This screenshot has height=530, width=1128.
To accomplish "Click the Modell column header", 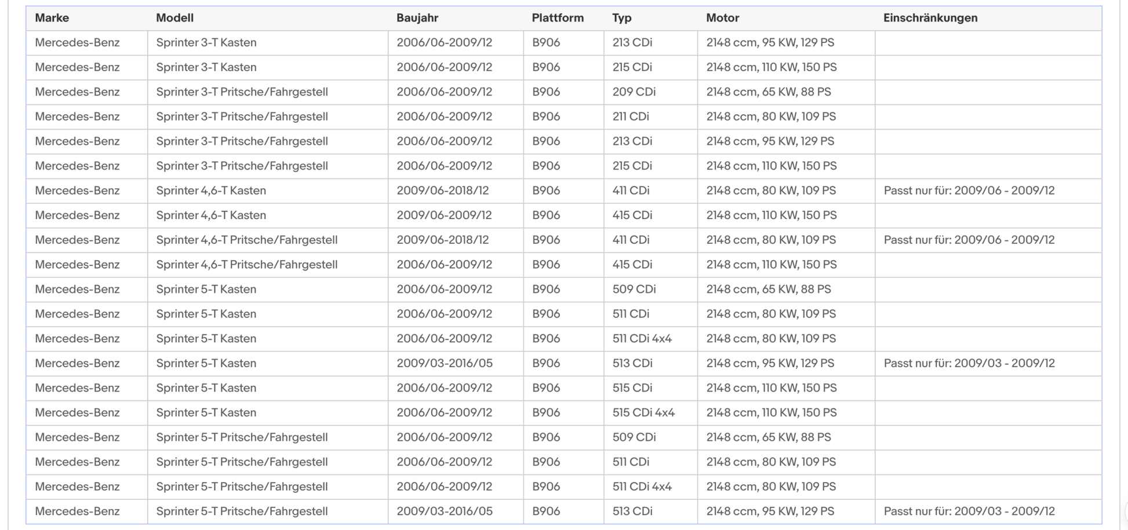I will point(174,18).
